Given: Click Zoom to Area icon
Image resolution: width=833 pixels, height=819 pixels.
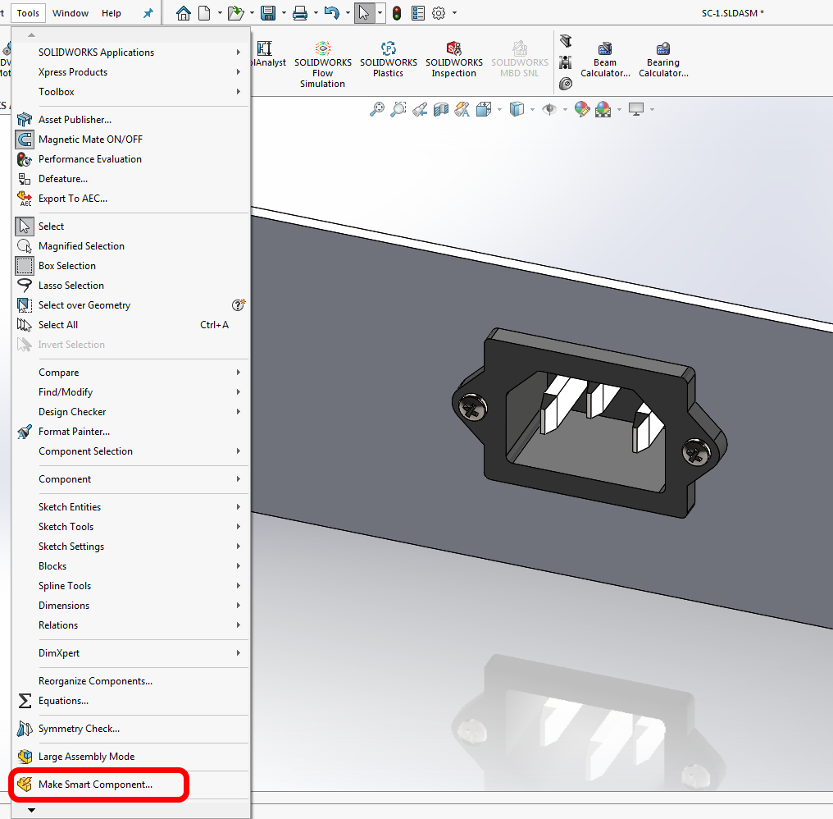Looking at the screenshot, I should point(398,109).
